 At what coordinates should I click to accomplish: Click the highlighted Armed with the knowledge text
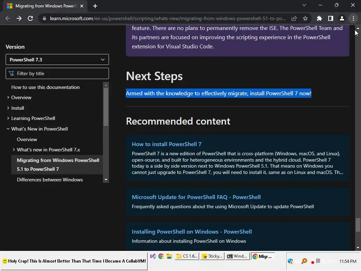click(x=219, y=93)
